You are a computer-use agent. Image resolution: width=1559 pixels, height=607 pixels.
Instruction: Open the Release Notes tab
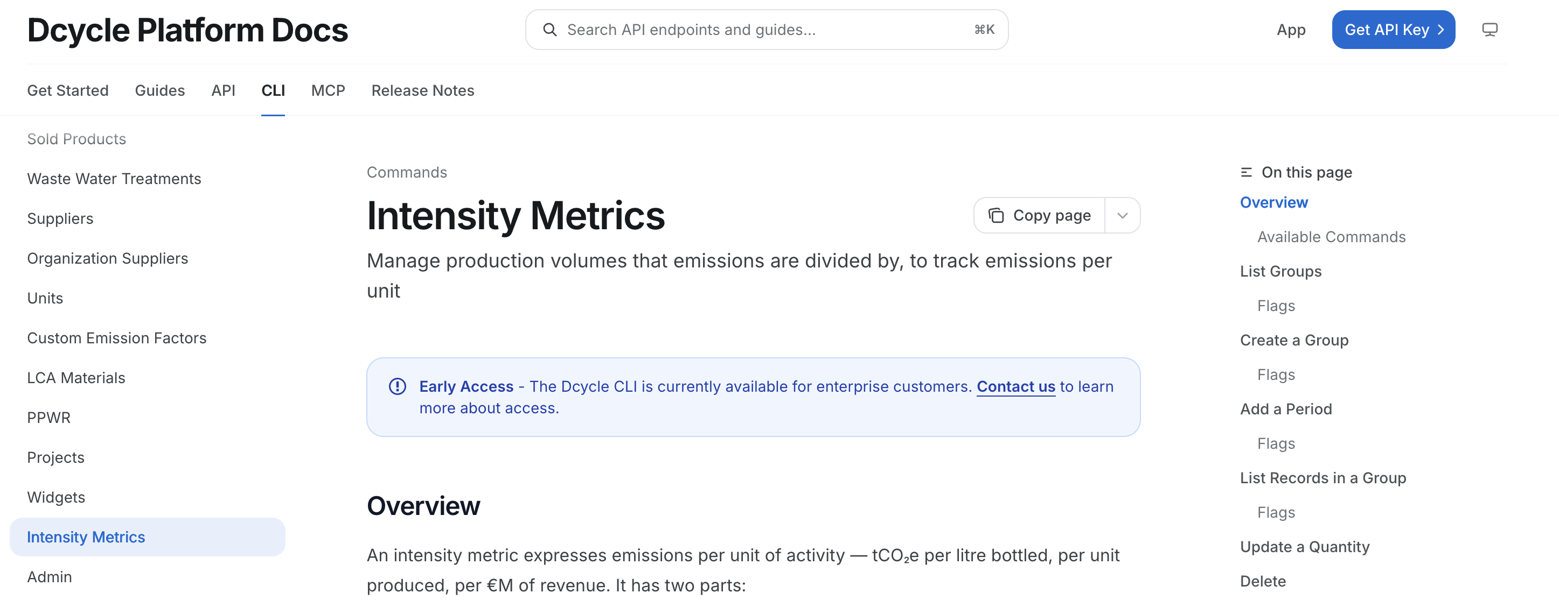[422, 90]
